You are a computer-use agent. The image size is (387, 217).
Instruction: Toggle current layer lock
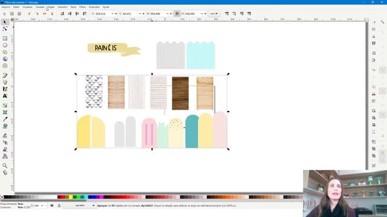pyautogui.click(x=59, y=206)
